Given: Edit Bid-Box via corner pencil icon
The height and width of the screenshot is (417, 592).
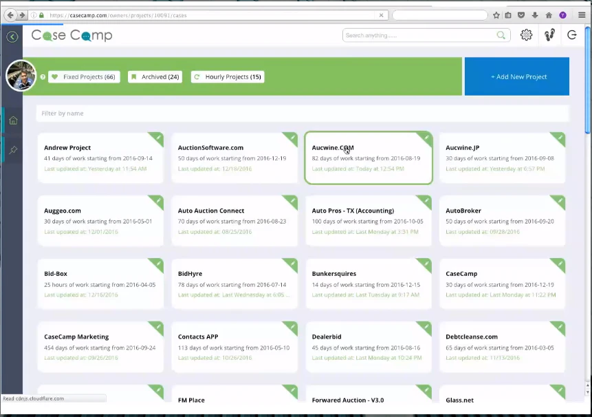Looking at the screenshot, I should click(x=158, y=264).
